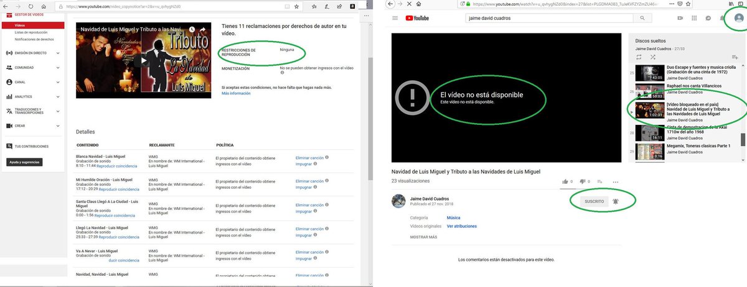The width and height of the screenshot is (747, 287).
Task: Click the create video camera icon
Action: point(680,18)
